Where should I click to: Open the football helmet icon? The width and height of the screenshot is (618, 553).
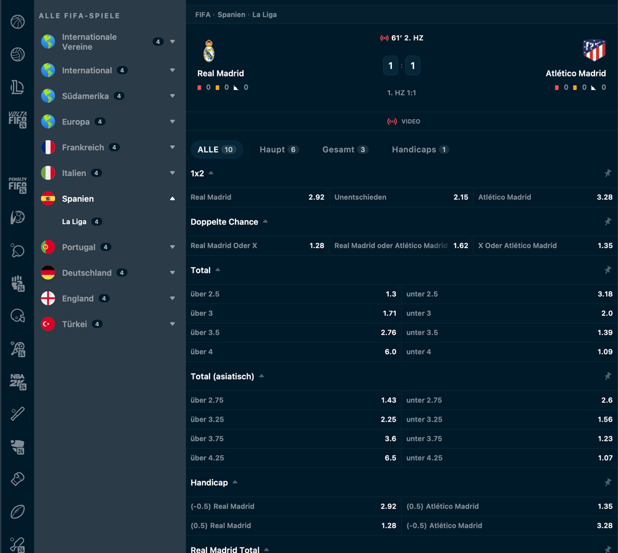tap(17, 315)
